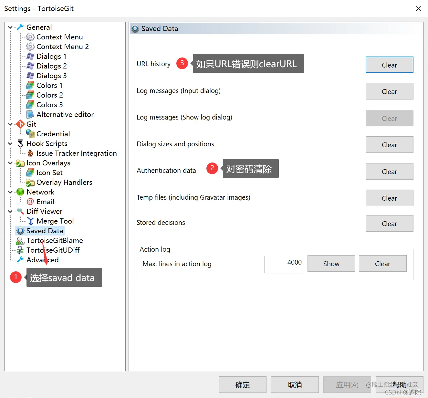This screenshot has width=428, height=398.
Task: Open Credential settings under Git
Action: coord(53,134)
